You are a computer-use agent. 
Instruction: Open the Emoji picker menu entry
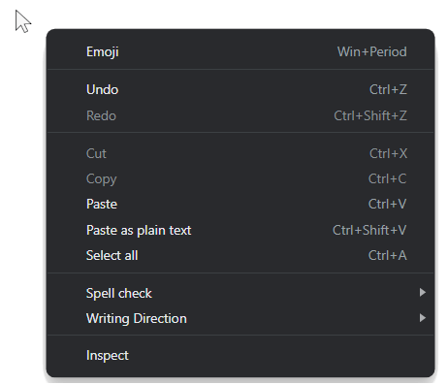tap(240, 51)
